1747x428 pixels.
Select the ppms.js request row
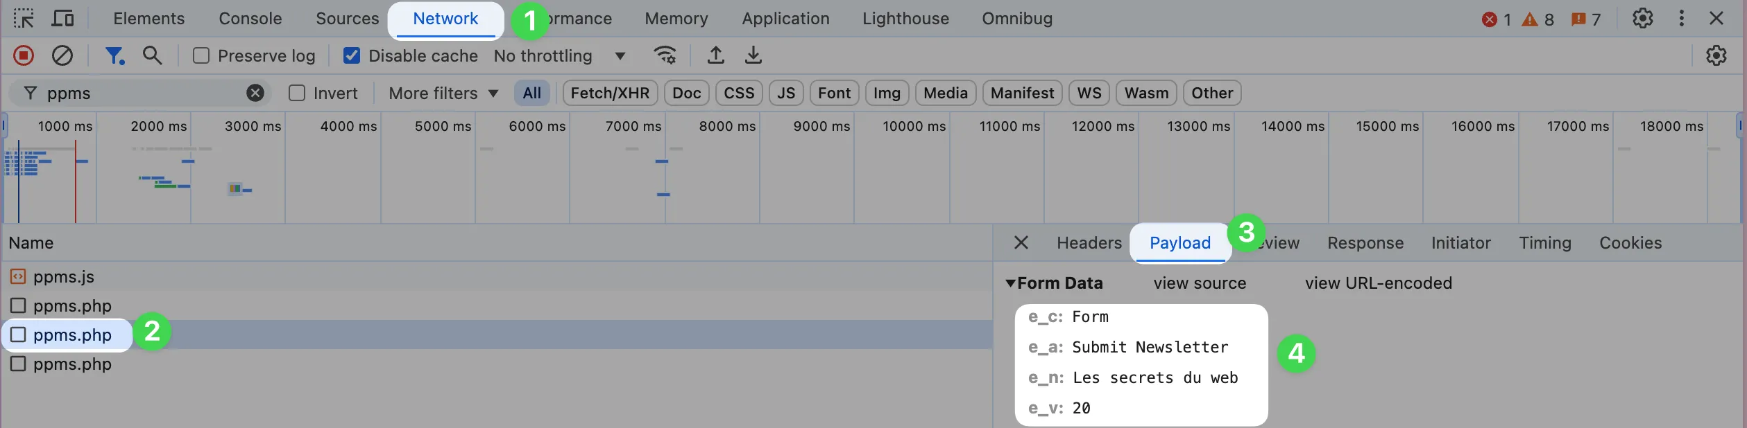click(x=497, y=277)
